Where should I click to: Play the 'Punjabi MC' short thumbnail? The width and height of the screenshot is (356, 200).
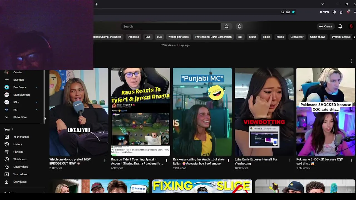202,112
